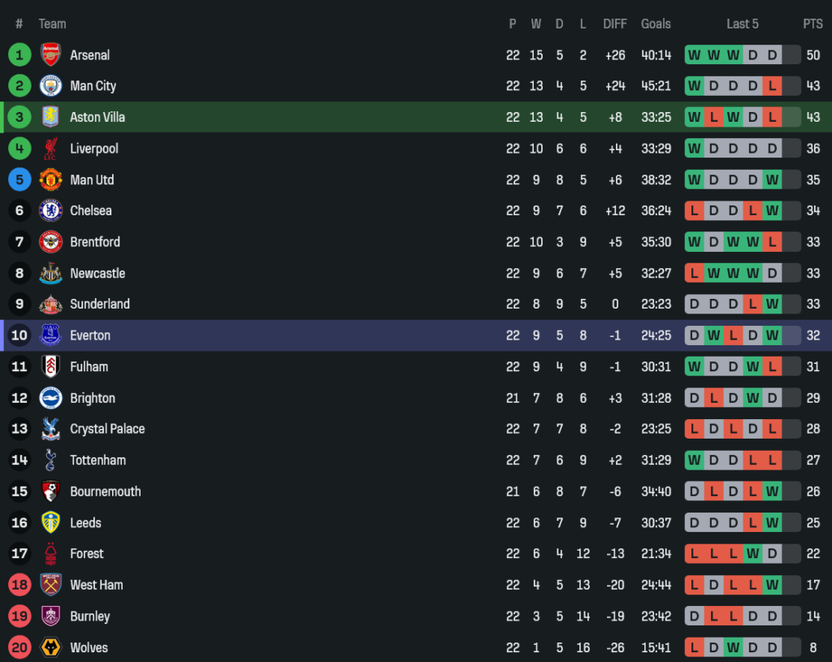Image resolution: width=832 pixels, height=662 pixels.
Task: Select the Wolves club badge
Action: point(50,648)
